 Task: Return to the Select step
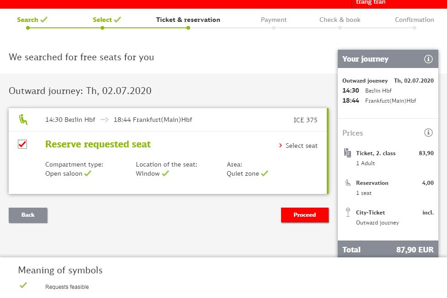(102, 20)
